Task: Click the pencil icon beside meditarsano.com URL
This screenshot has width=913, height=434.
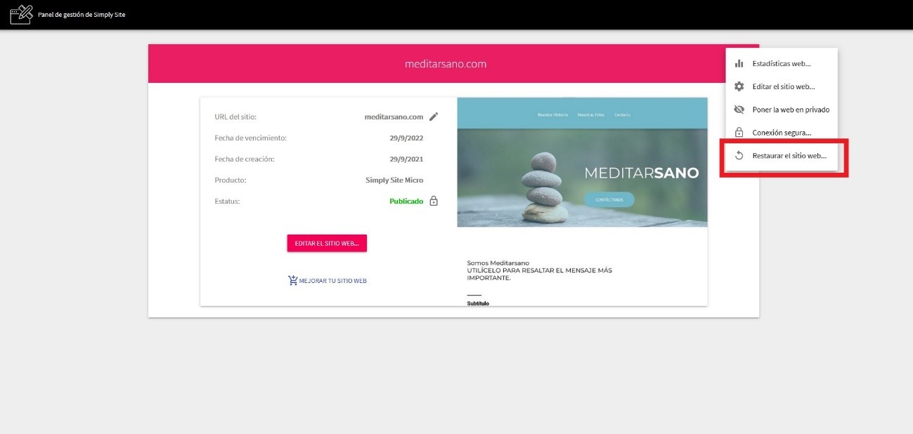Action: pyautogui.click(x=434, y=117)
